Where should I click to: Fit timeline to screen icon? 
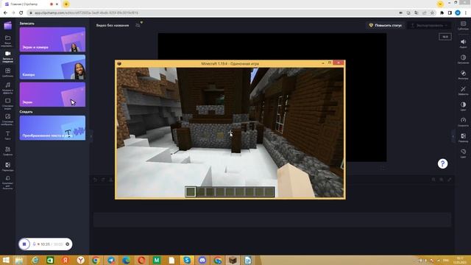pyautogui.click(x=450, y=180)
